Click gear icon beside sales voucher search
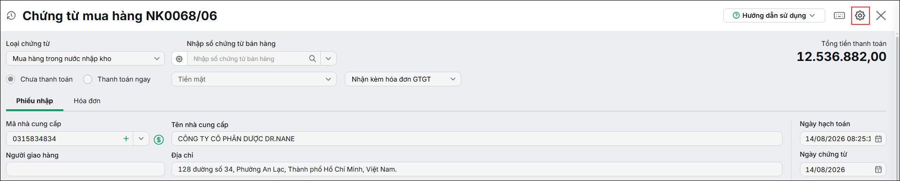 pos(179,59)
